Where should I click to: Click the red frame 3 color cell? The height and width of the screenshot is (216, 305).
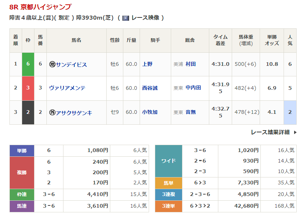pyautogui.click(x=28, y=88)
